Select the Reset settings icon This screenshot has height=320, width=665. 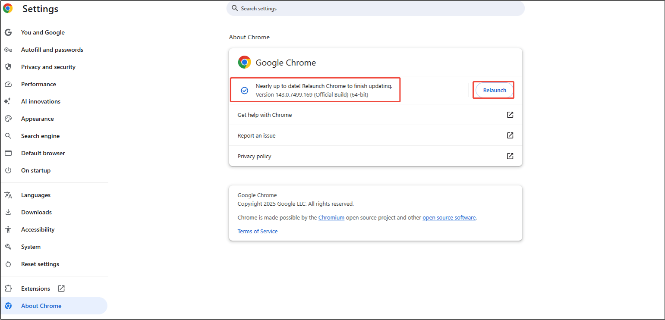(x=8, y=264)
